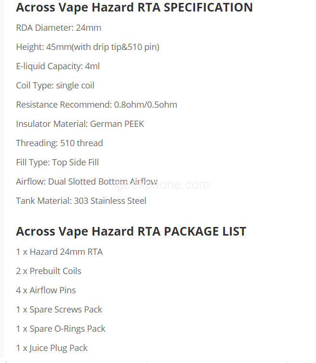The width and height of the screenshot is (316, 363).
Task: Click the Insulator Material: German PEEK line
Action: coord(80,124)
